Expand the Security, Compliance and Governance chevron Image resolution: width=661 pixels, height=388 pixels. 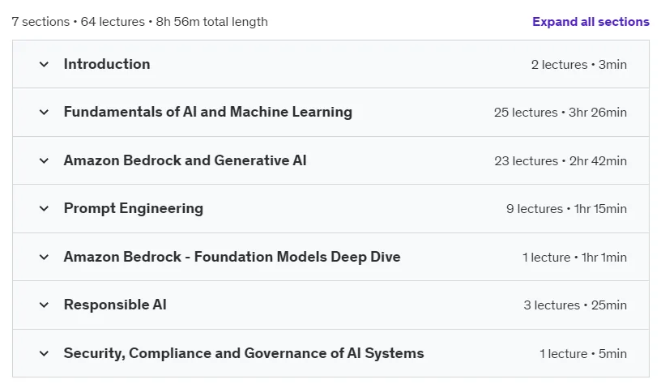[x=44, y=353]
